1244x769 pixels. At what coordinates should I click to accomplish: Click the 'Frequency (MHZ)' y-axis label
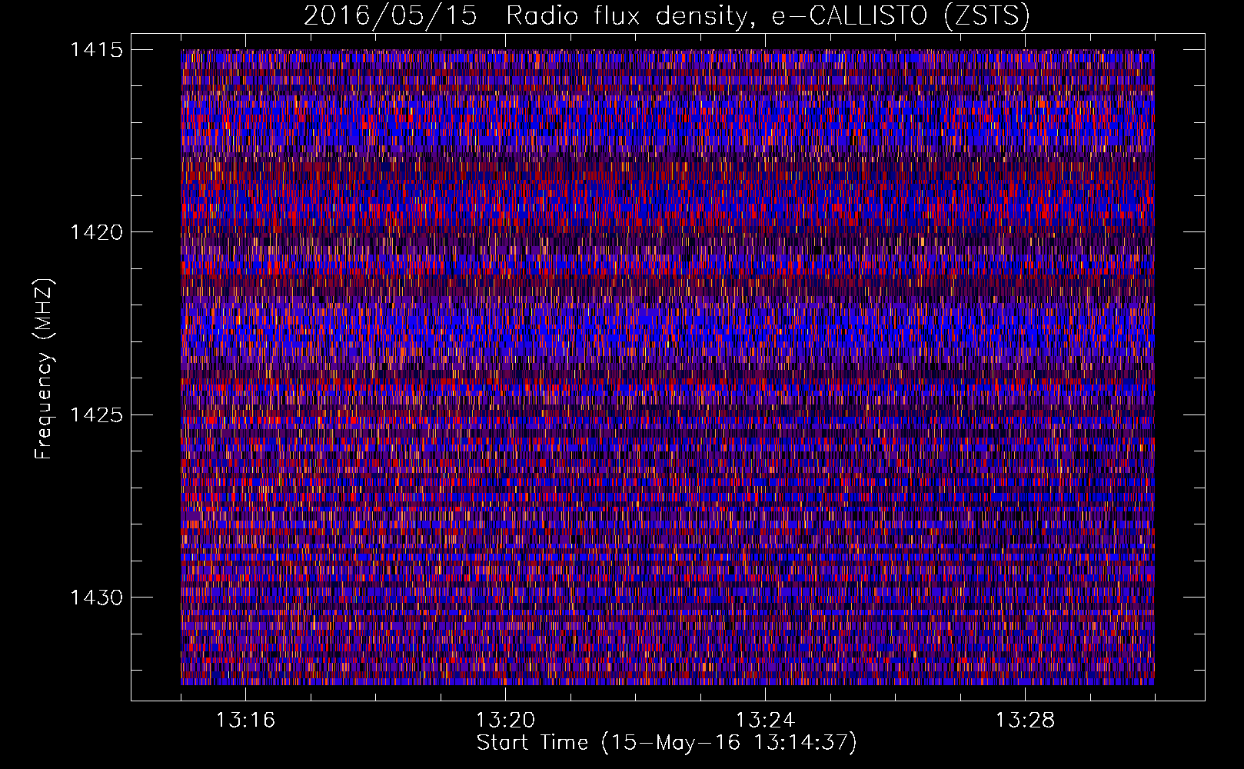coord(45,369)
